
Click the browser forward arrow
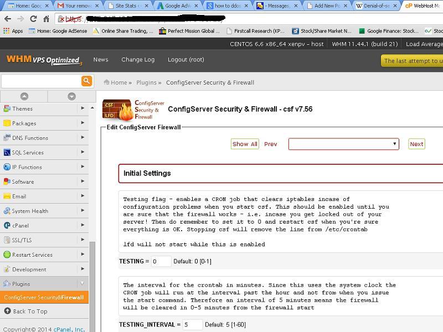(20, 19)
